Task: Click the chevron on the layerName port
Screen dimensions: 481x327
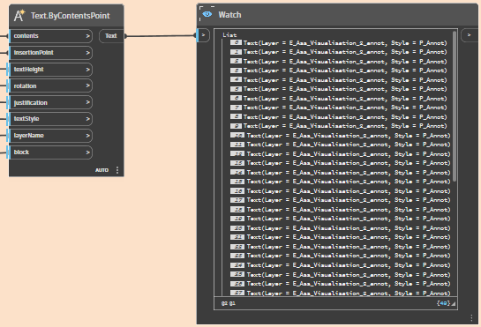Action: (87, 136)
